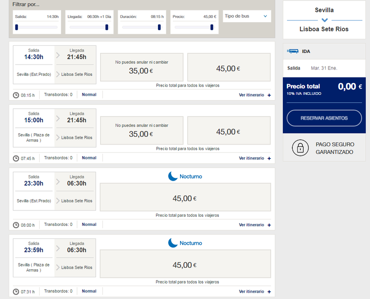The height and width of the screenshot is (299, 370).
Task: Expand Ver itinerario for the 15:00h departure
Action: pos(255,159)
